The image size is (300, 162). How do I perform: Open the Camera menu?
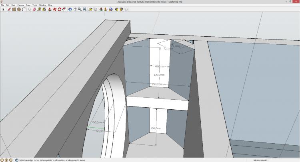[20, 5]
